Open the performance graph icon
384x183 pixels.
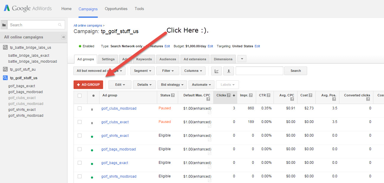pyautogui.click(x=216, y=71)
